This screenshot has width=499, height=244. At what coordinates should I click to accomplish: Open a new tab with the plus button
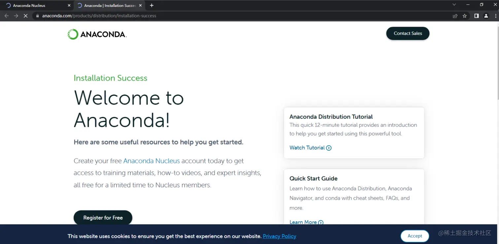151,5
